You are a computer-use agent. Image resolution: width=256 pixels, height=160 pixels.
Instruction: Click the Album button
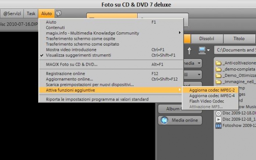click(x=170, y=109)
